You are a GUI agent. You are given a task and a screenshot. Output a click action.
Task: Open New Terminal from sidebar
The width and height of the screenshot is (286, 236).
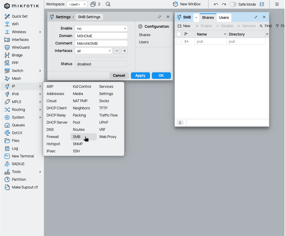(23, 156)
